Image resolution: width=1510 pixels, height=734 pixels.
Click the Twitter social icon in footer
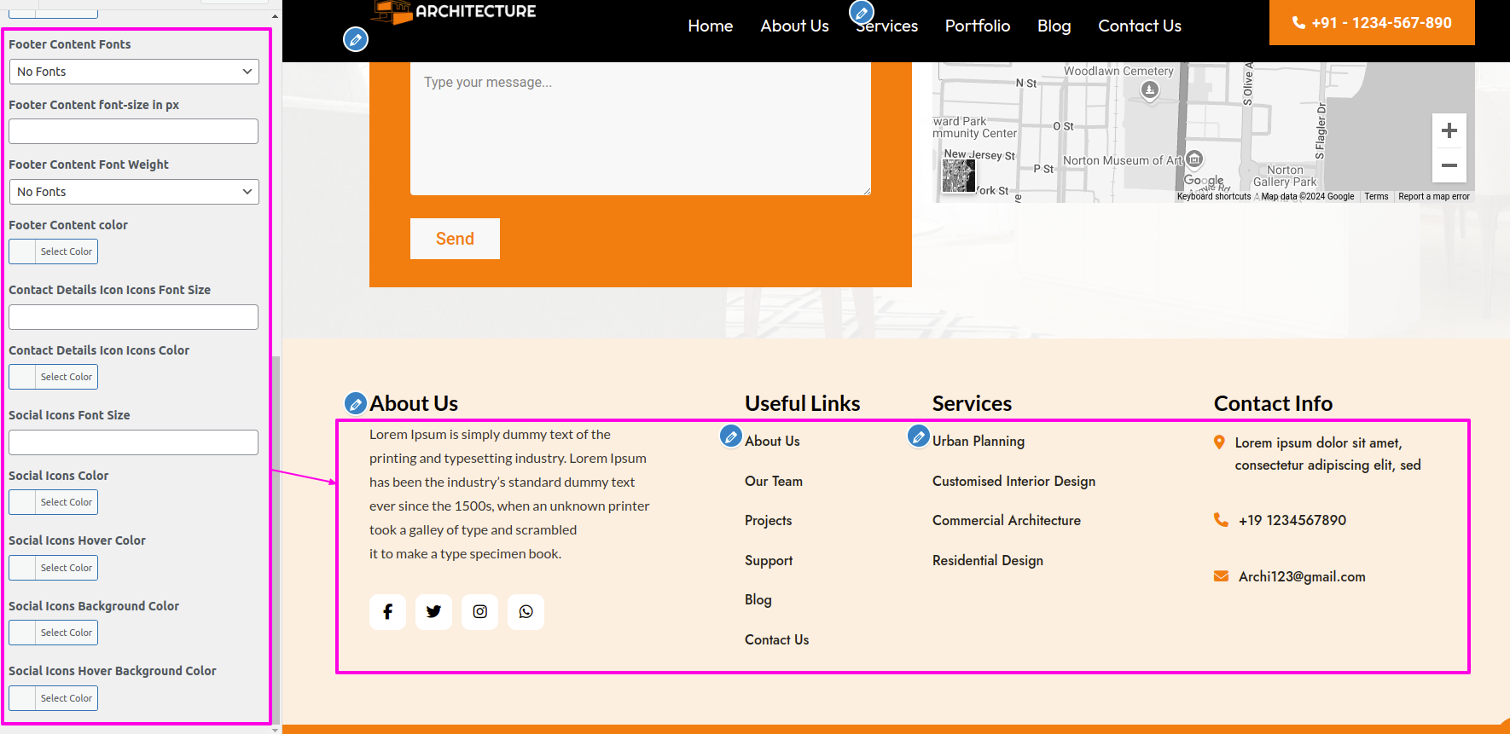pos(433,612)
